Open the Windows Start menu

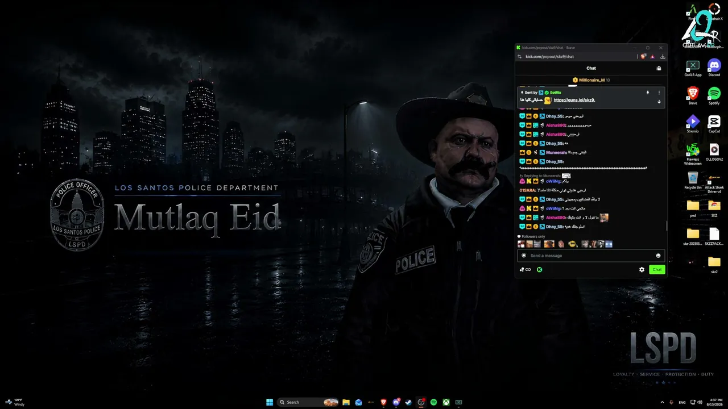coord(270,402)
